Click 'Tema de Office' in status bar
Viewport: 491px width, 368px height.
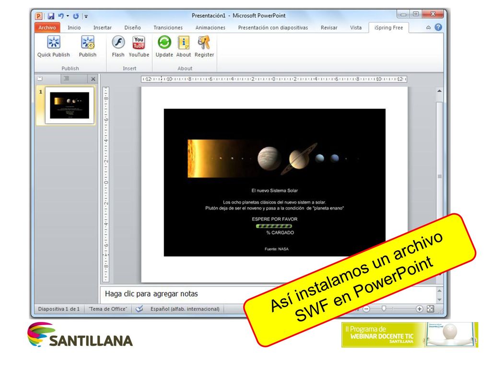(108, 309)
